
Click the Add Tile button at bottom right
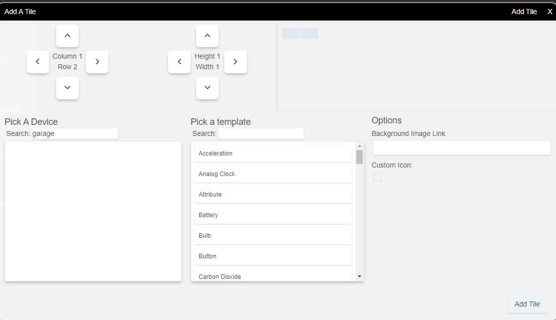pyautogui.click(x=527, y=304)
